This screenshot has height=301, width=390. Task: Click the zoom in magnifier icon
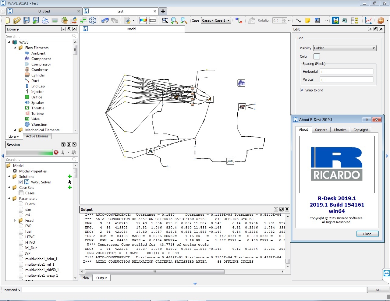(x=174, y=20)
